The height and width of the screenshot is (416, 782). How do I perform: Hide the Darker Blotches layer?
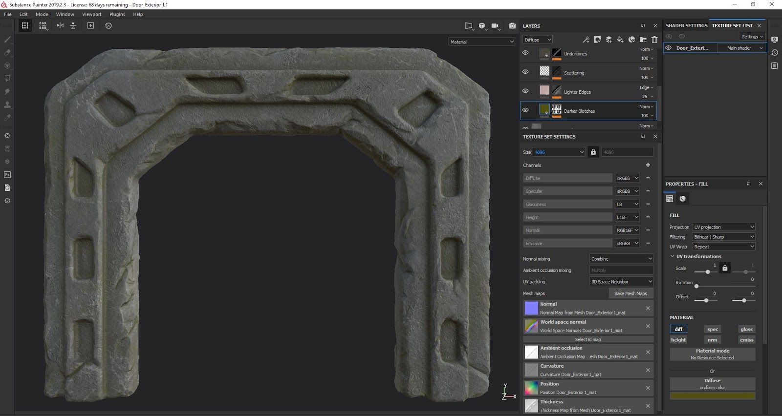click(525, 110)
